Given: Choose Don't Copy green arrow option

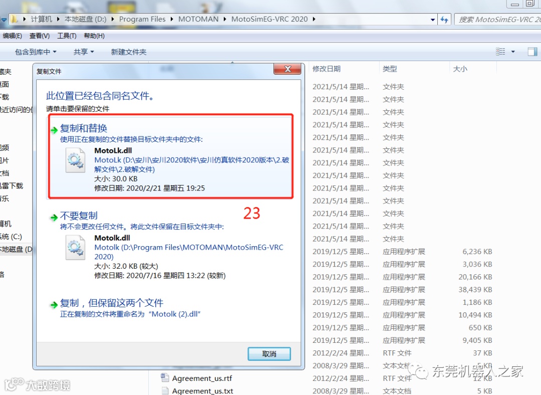Looking at the screenshot, I should click(x=54, y=218).
